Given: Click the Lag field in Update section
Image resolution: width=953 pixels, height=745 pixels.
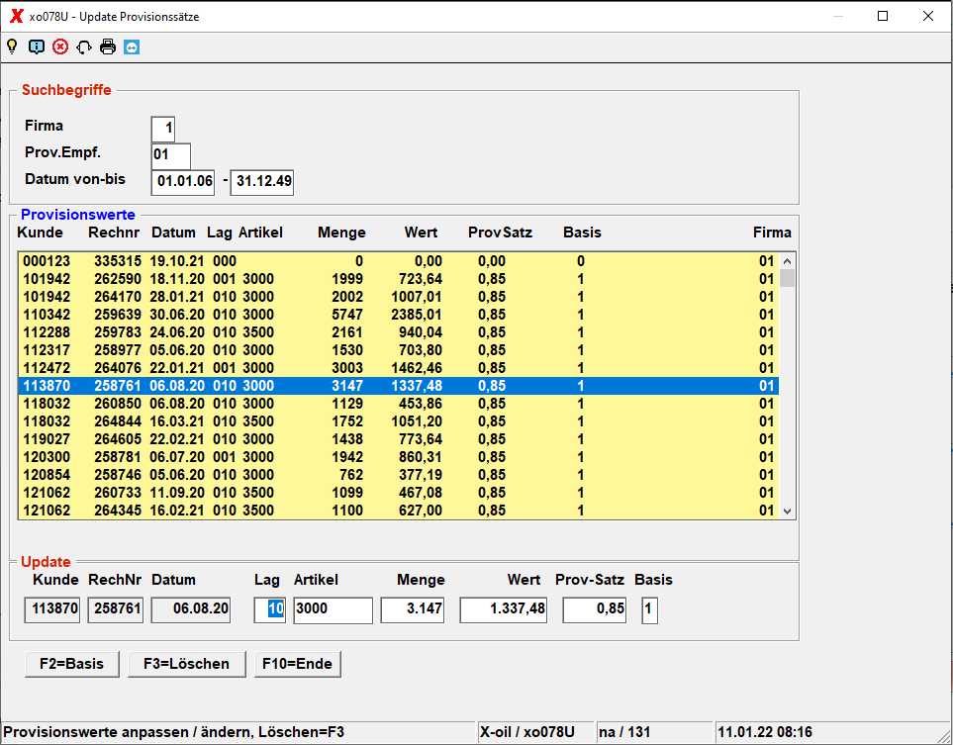Looking at the screenshot, I should click(x=269, y=609).
